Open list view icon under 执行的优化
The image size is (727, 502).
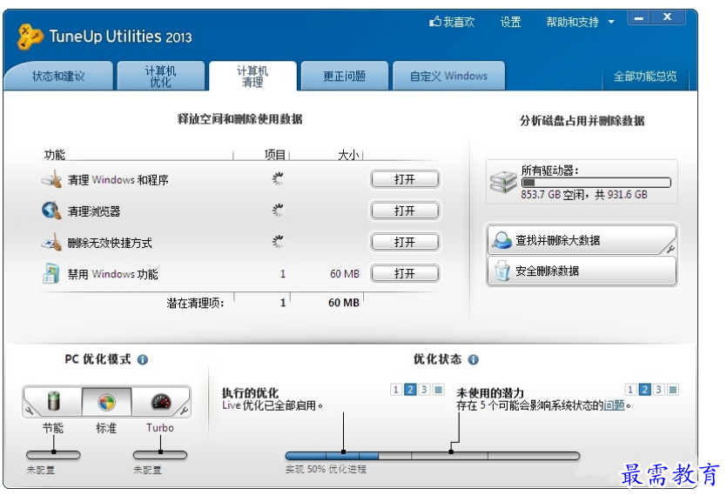[x=438, y=390]
